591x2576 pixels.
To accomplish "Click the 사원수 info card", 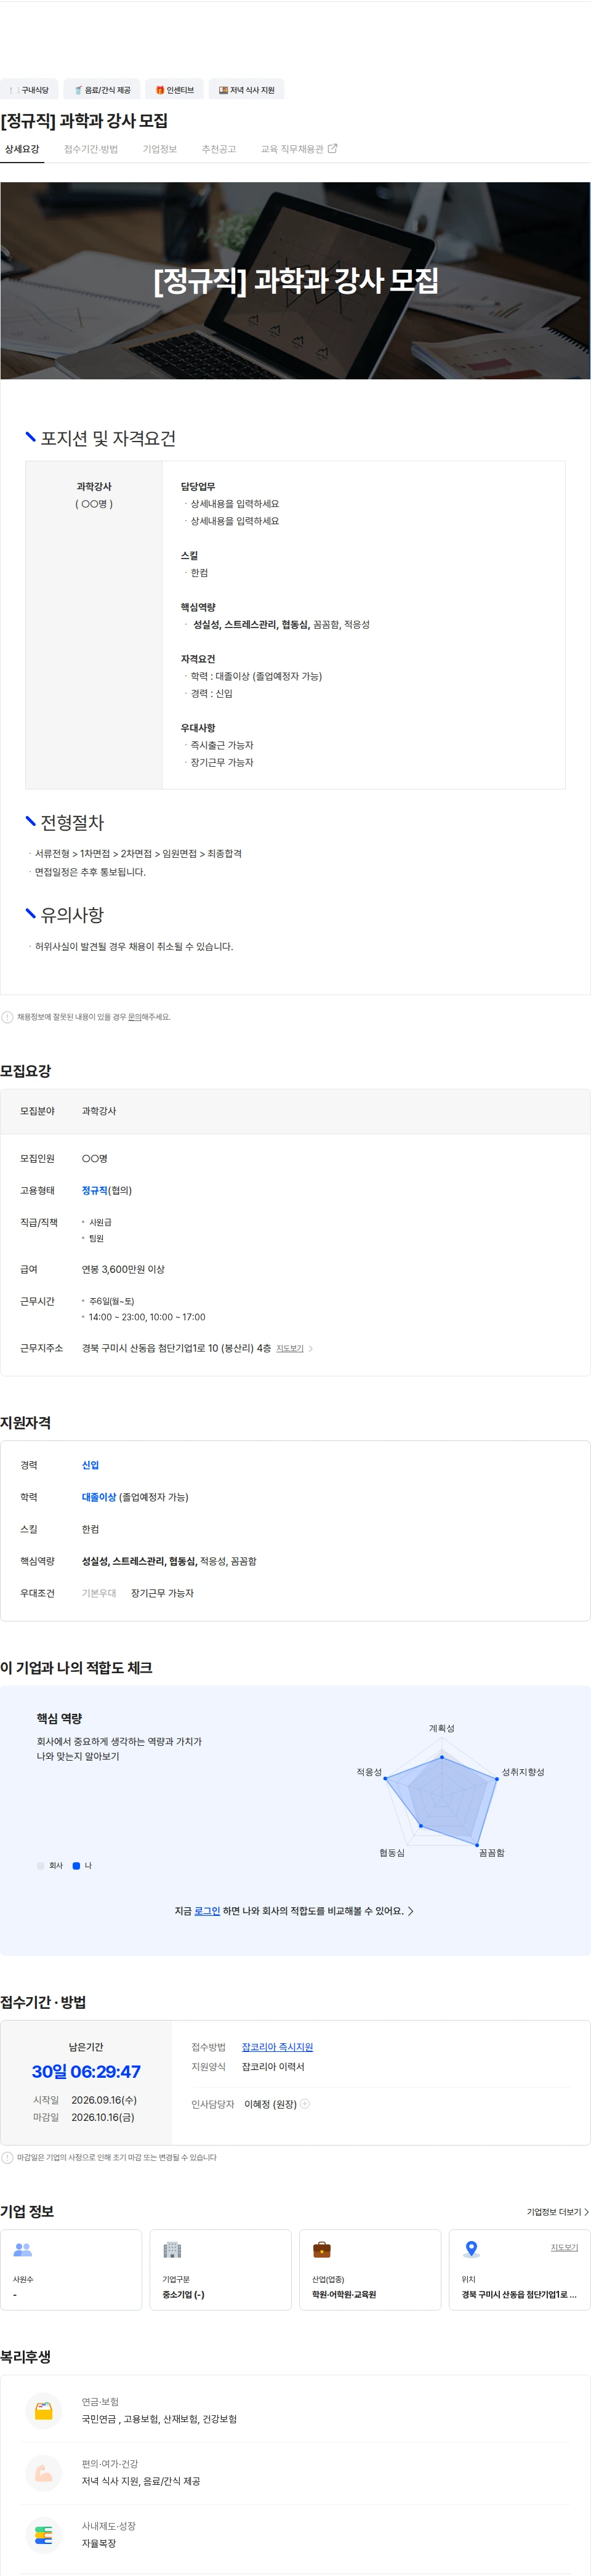I will 71,2269.
